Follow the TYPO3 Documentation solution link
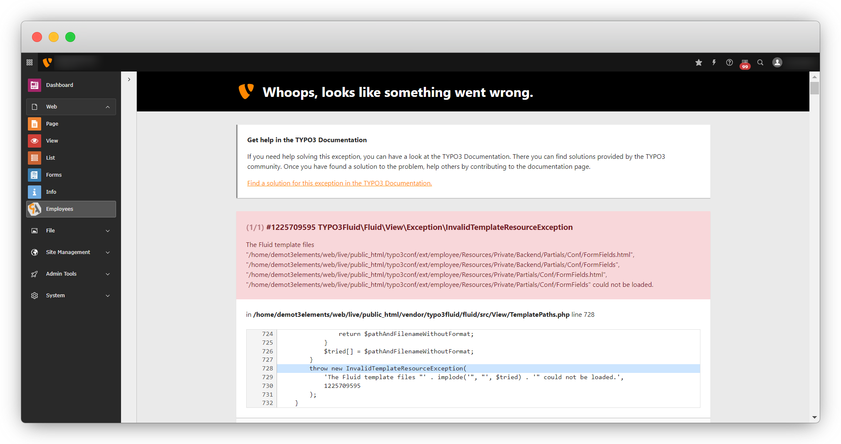The width and height of the screenshot is (841, 444). click(x=339, y=183)
